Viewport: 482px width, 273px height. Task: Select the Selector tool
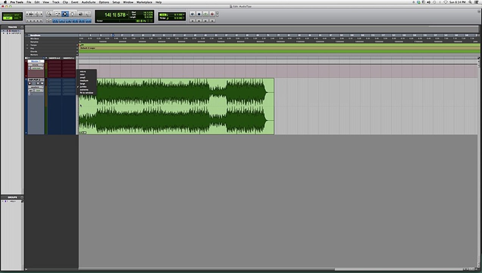[x=65, y=14]
